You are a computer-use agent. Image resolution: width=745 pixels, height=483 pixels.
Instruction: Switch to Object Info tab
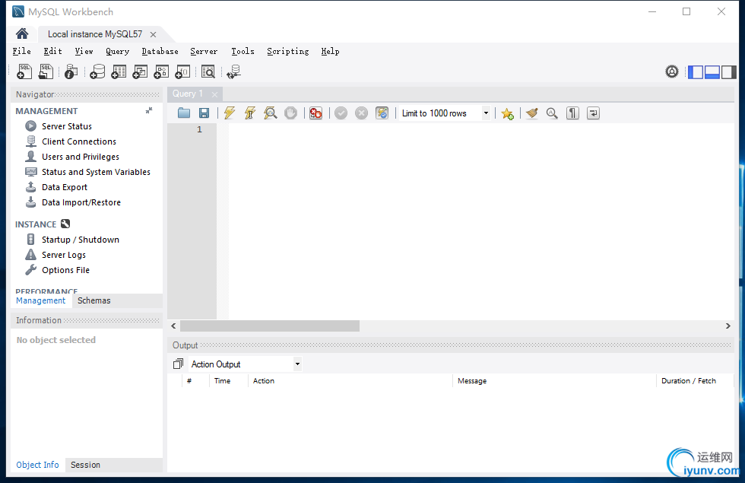(37, 465)
